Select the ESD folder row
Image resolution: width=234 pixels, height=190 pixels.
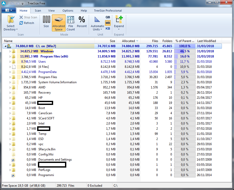coord(112,139)
